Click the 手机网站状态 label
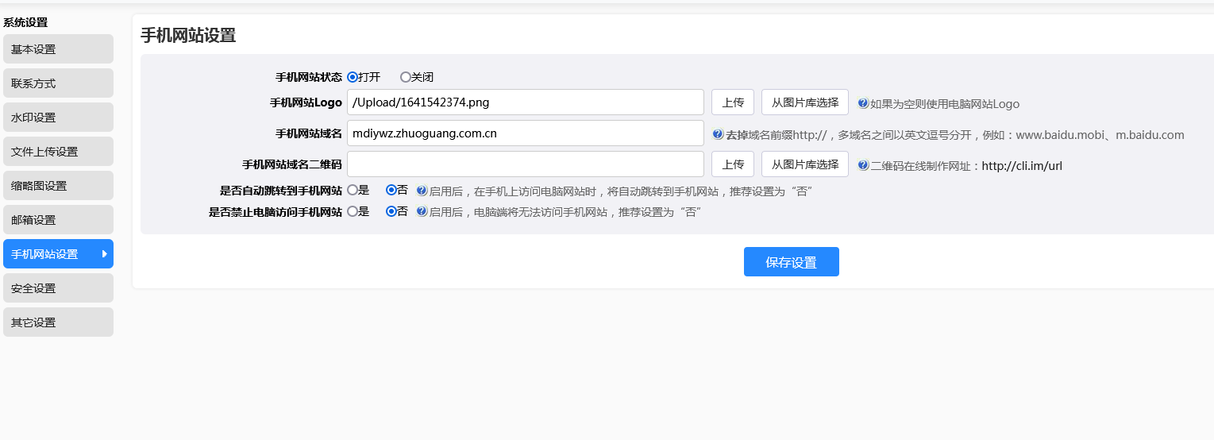Viewport: 1214px width, 440px height. point(309,77)
